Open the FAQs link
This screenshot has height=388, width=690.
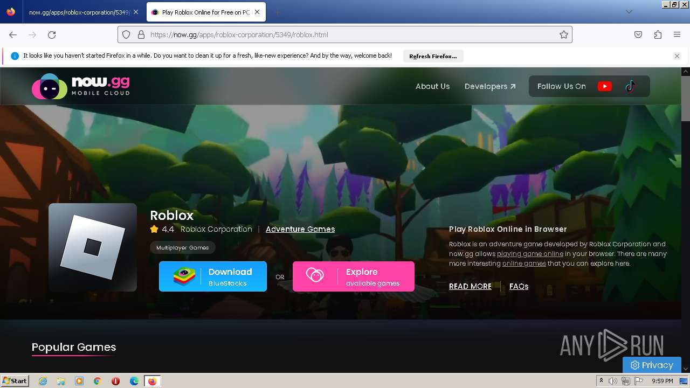(x=519, y=286)
